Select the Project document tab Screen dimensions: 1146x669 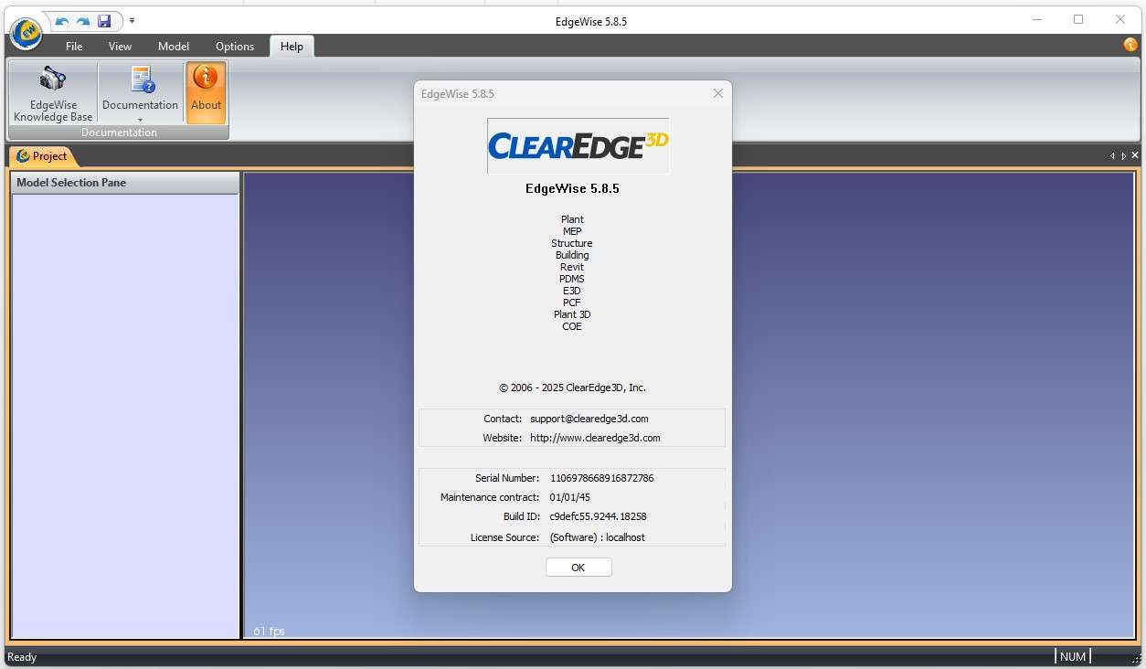(x=42, y=156)
